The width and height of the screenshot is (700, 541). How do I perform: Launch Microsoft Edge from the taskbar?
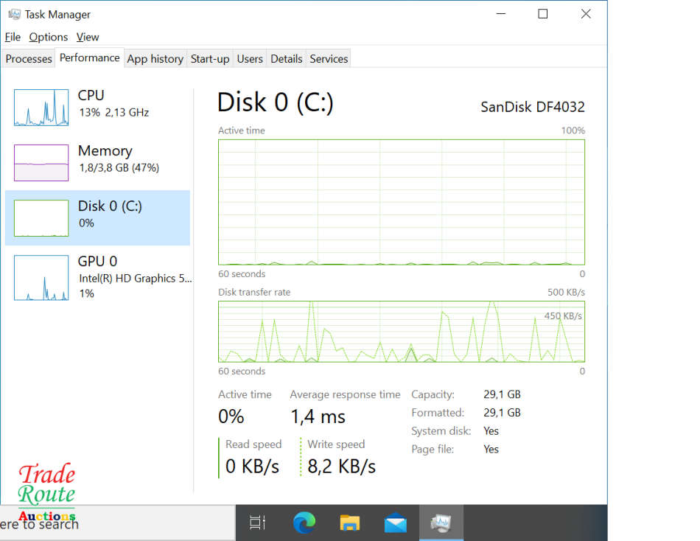pos(304,523)
